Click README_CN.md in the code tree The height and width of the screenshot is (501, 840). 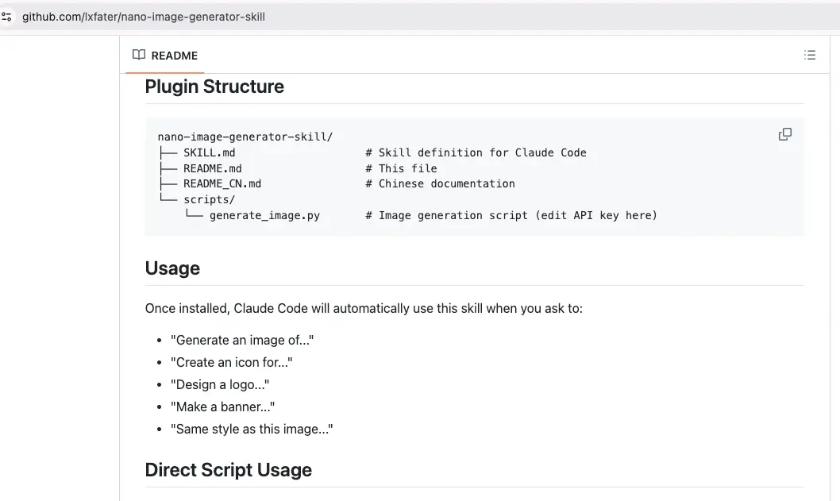(222, 183)
